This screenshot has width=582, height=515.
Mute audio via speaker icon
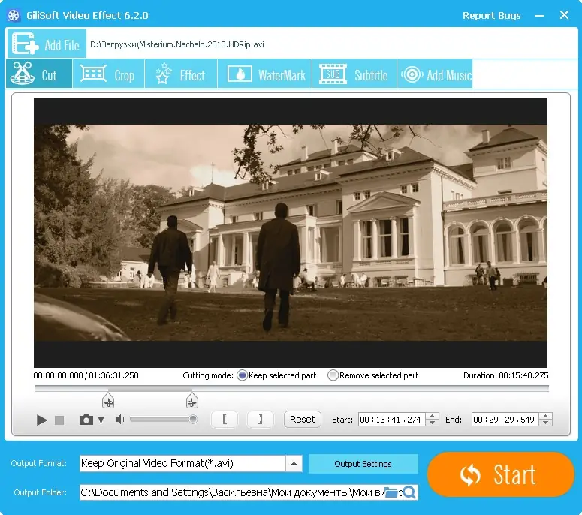(120, 420)
